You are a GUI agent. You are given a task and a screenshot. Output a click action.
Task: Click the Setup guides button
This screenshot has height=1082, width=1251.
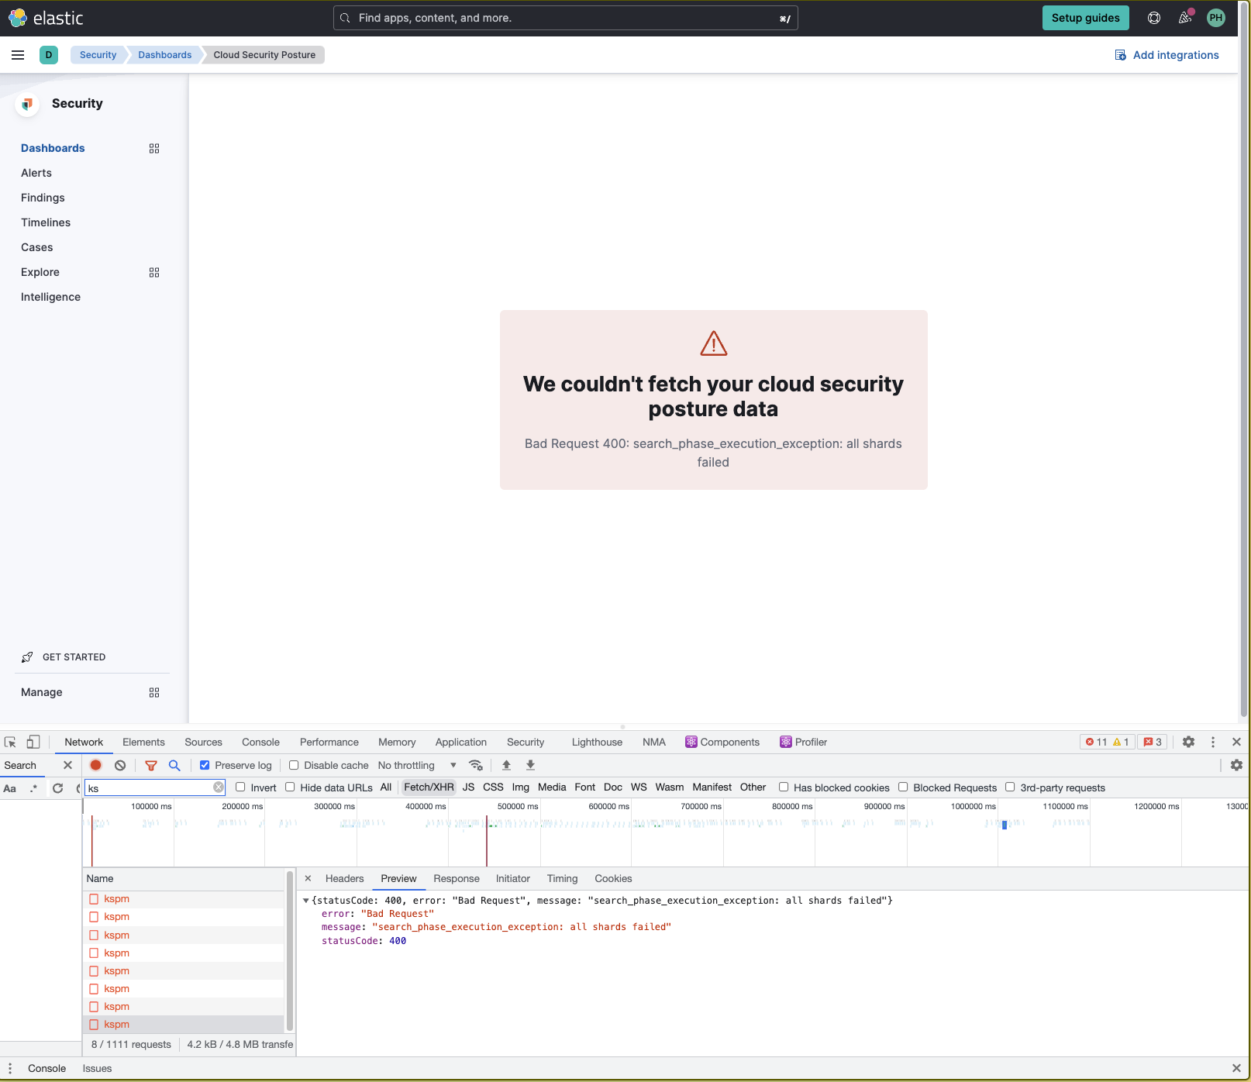tap(1085, 17)
